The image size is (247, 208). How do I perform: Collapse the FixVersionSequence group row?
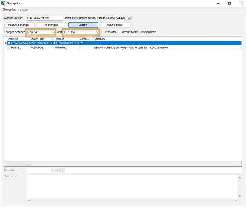click(9, 43)
